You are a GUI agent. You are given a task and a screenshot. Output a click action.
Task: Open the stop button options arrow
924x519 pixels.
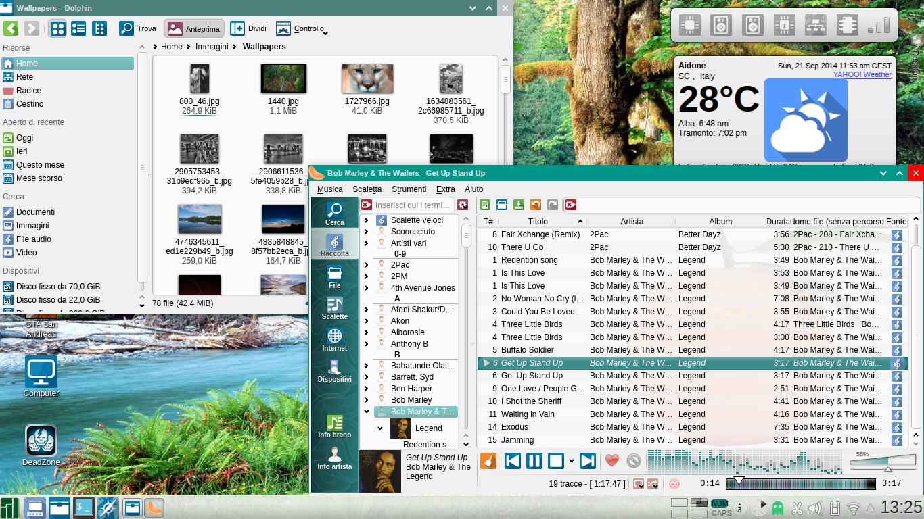coord(572,461)
